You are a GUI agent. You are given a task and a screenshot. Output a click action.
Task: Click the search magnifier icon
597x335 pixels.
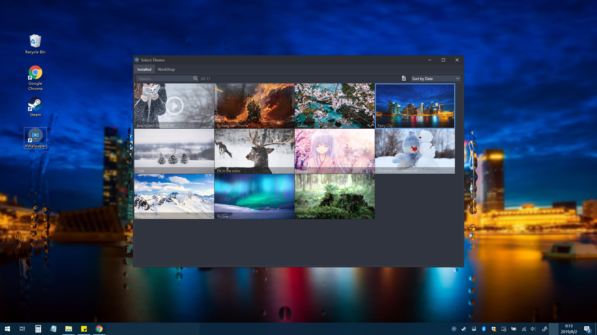pyautogui.click(x=195, y=78)
